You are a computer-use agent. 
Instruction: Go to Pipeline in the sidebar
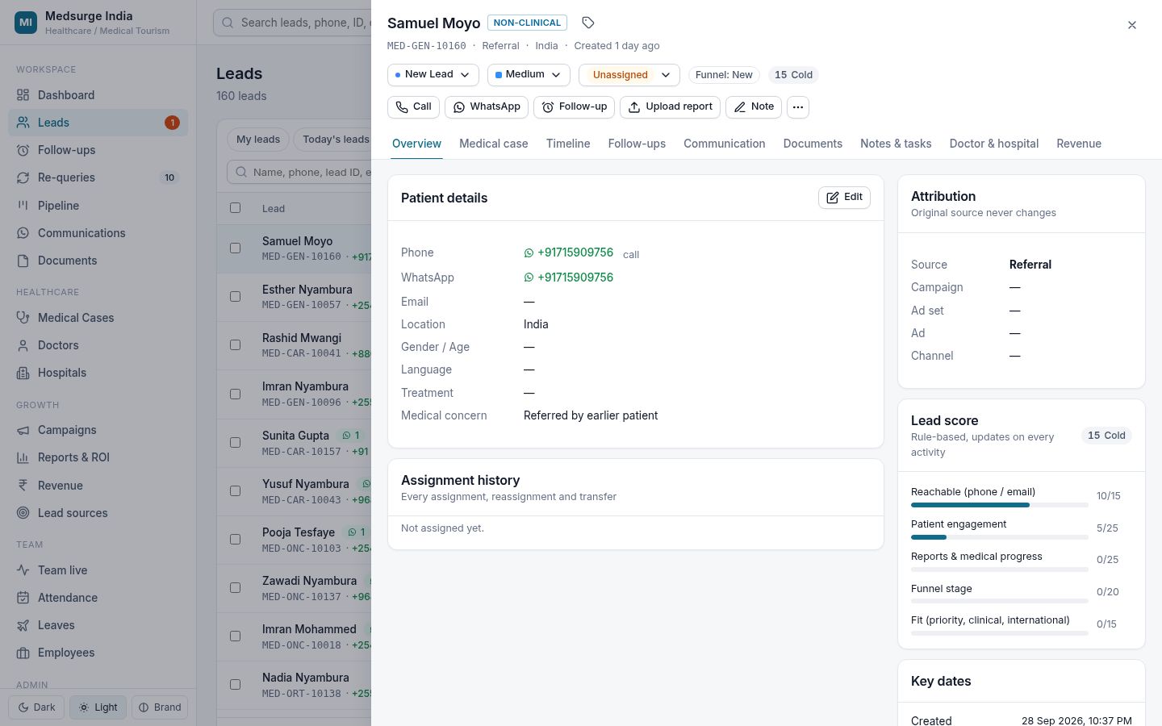coord(98,206)
